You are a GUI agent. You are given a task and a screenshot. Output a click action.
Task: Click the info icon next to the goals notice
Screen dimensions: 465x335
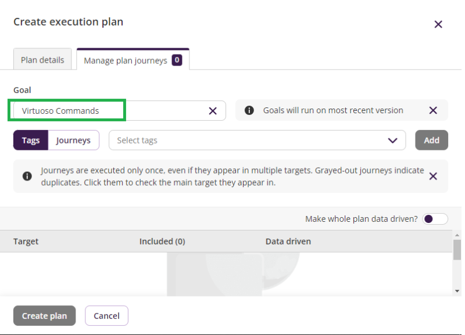point(249,110)
